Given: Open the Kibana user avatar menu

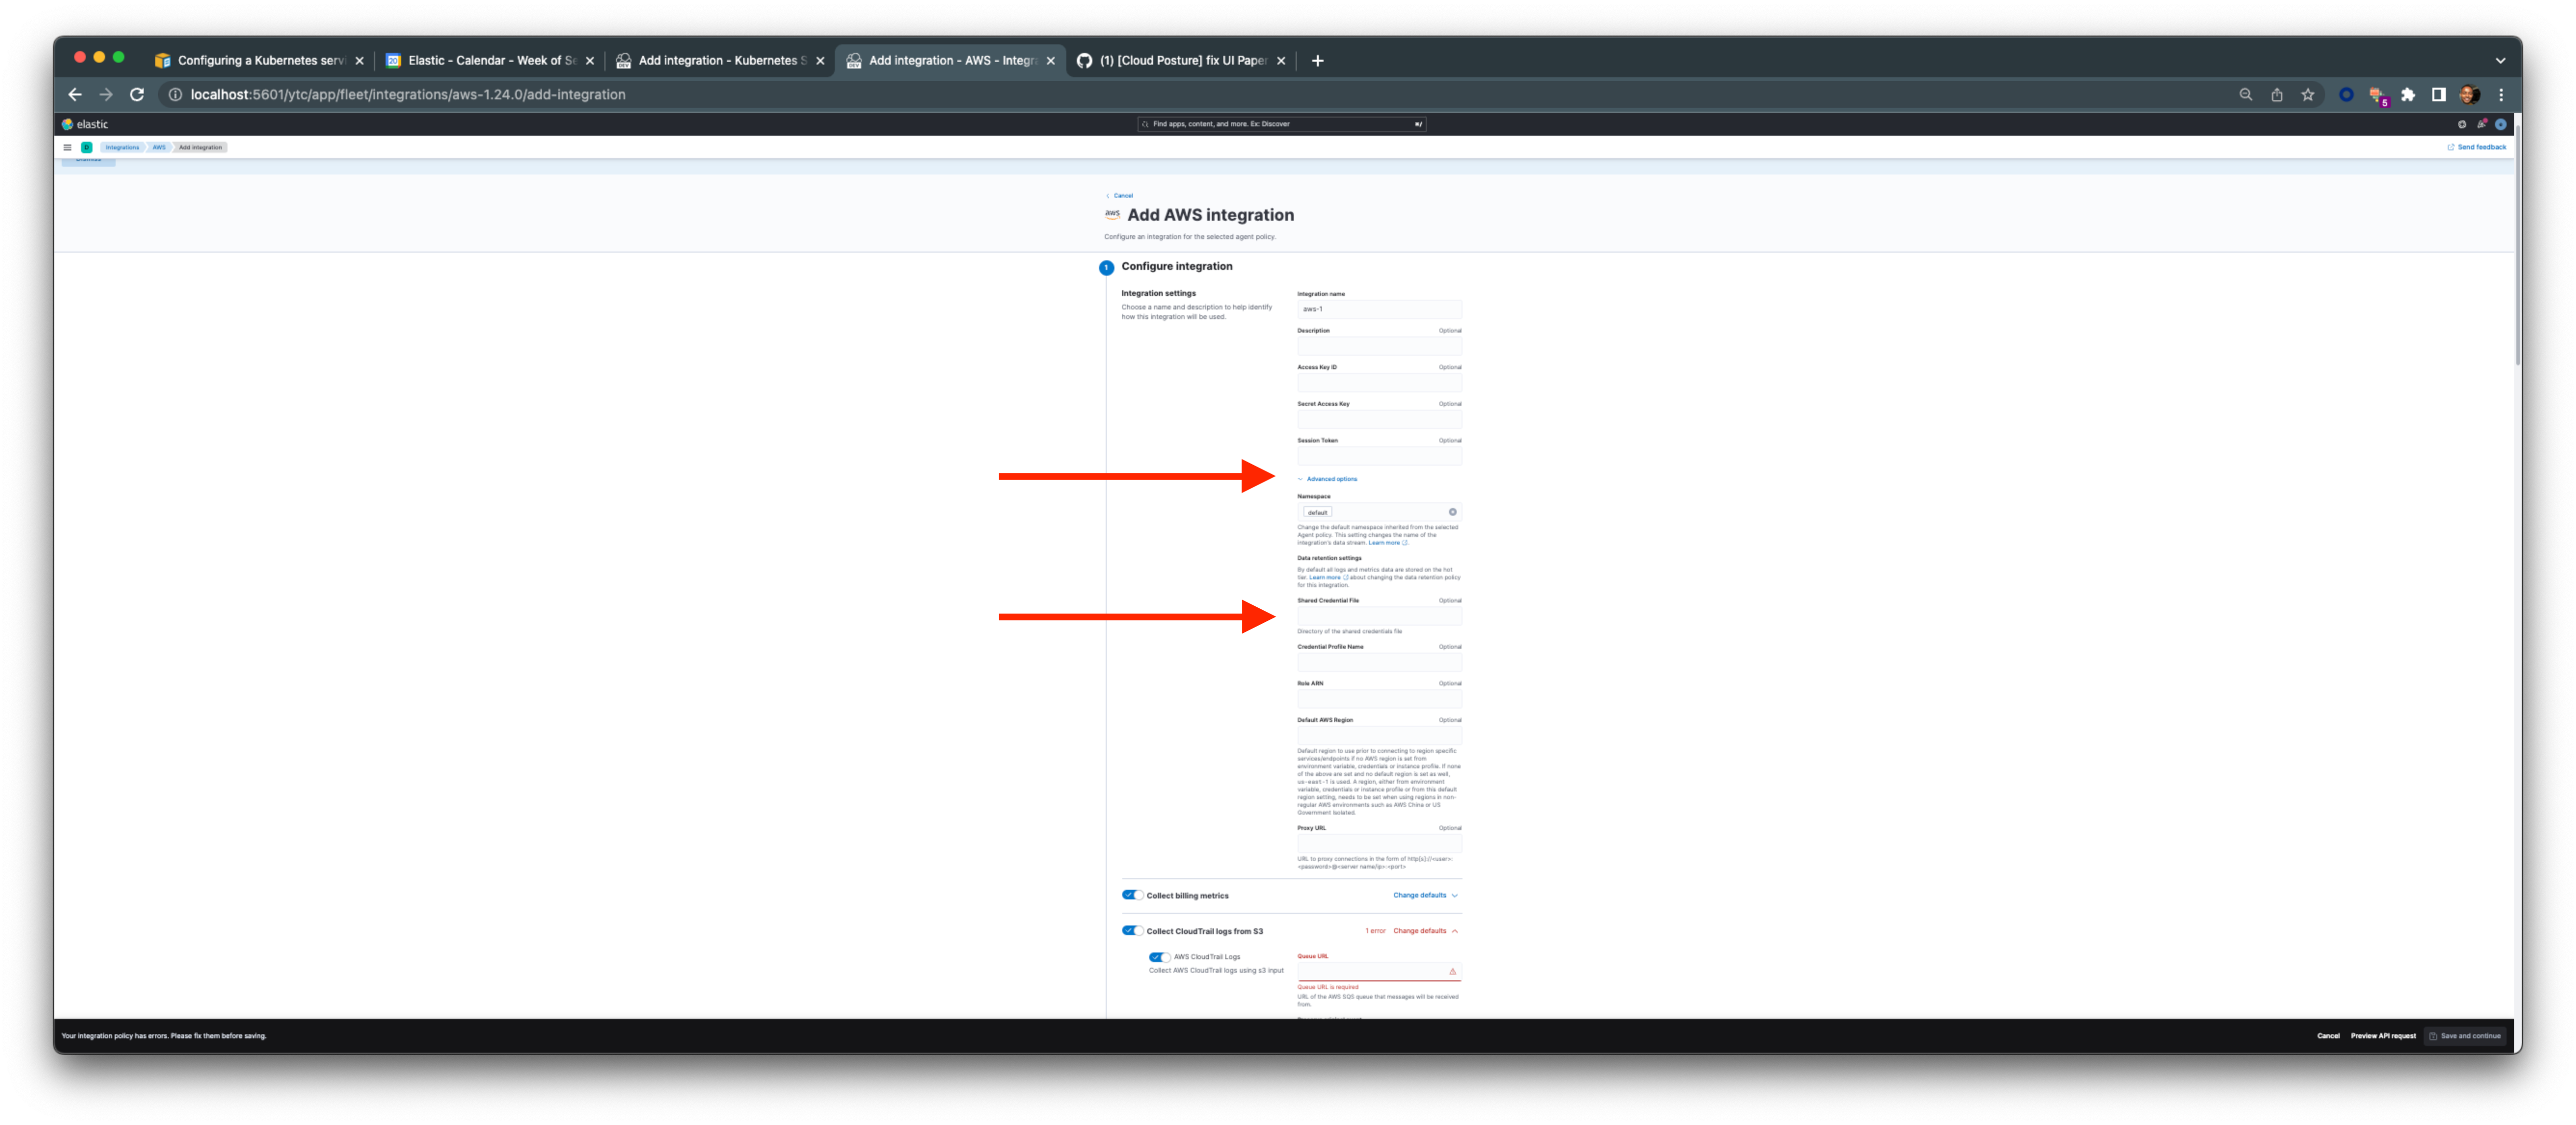Looking at the screenshot, I should [2501, 124].
